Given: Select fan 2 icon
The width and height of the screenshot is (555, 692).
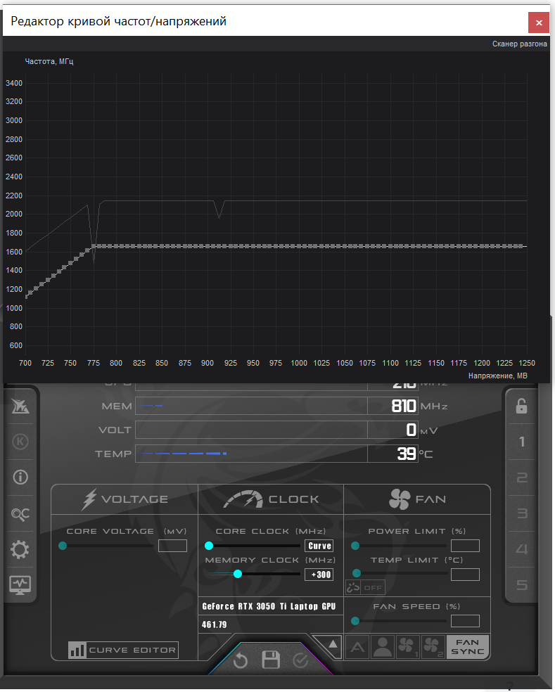Looking at the screenshot, I should (433, 648).
